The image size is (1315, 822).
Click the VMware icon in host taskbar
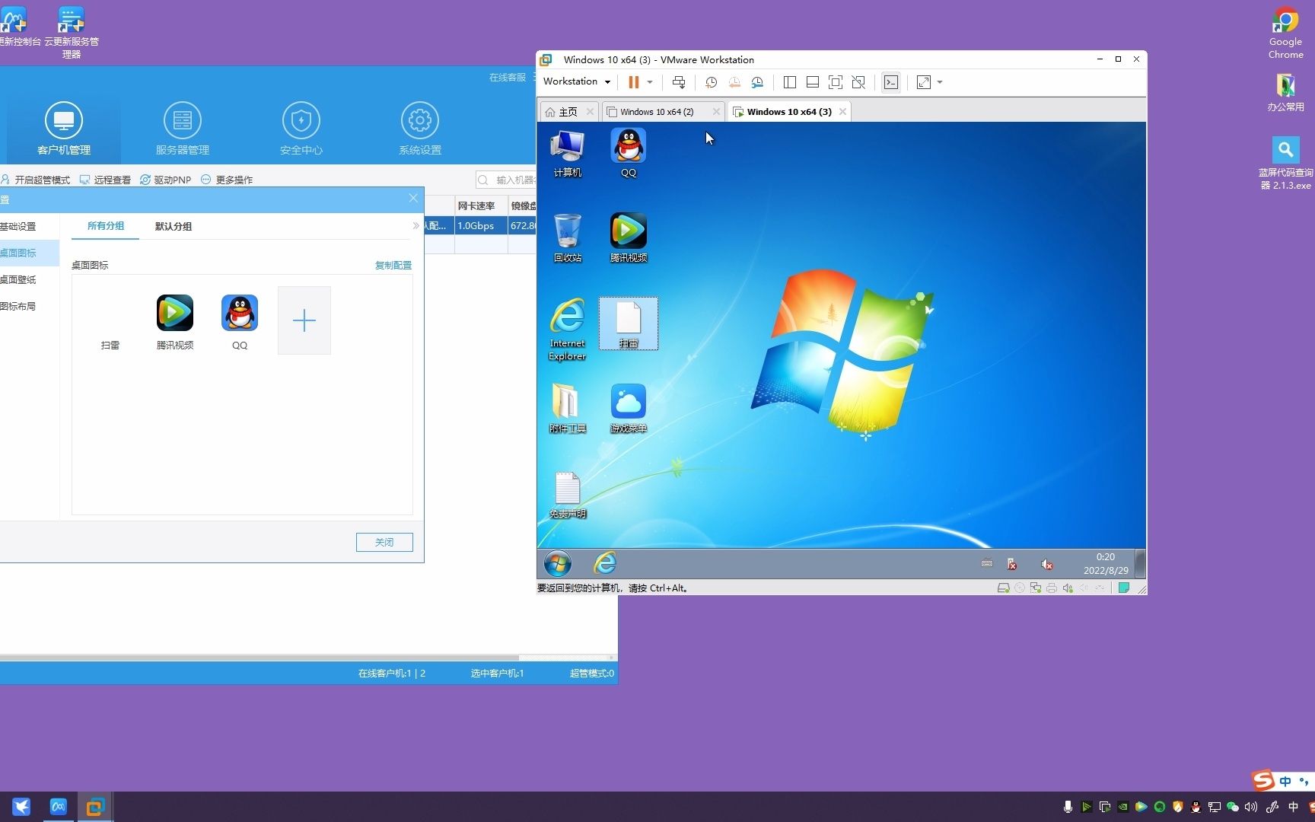[95, 808]
